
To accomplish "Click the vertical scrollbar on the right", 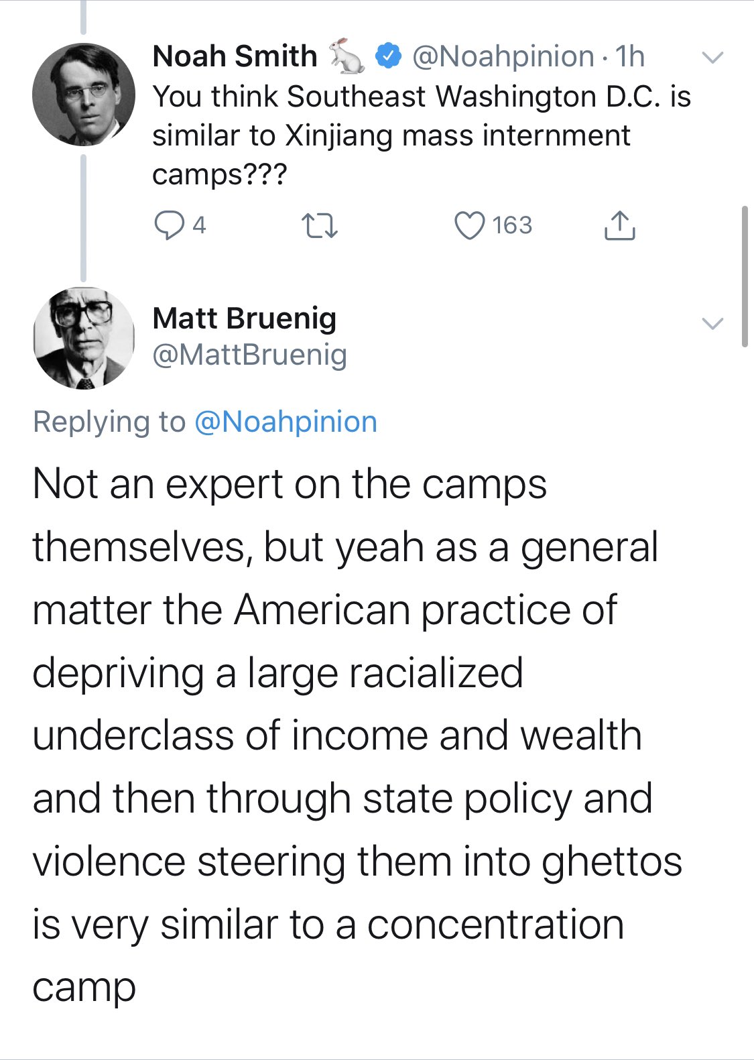I will pos(745,276).
